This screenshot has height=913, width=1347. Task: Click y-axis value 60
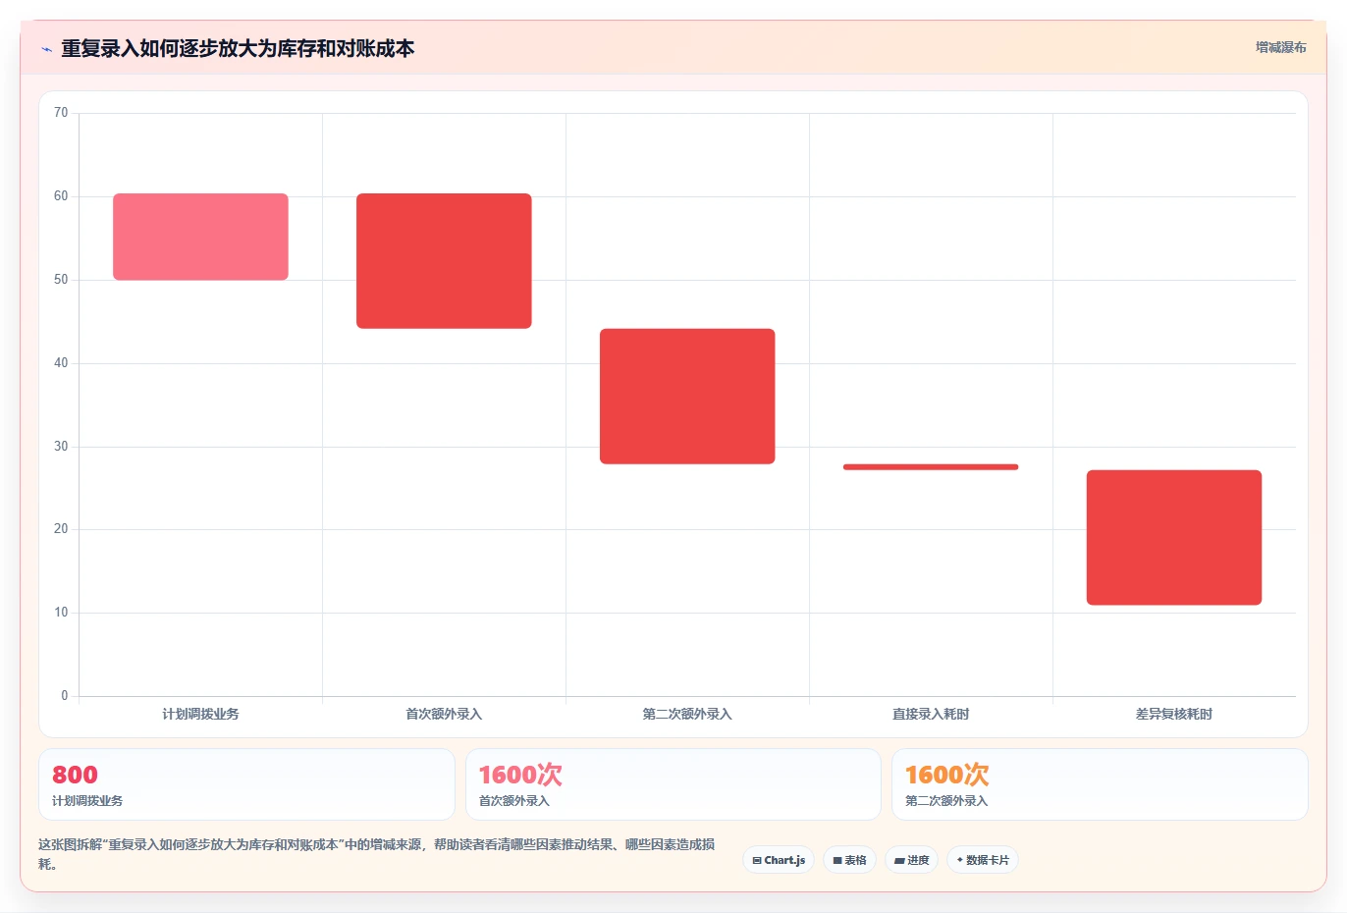pyautogui.click(x=61, y=196)
